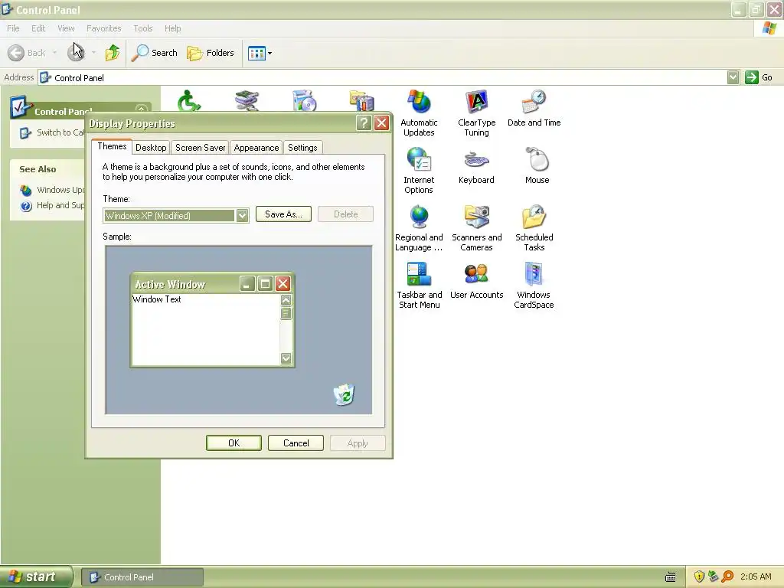Click the Control Panel taskbar button
This screenshot has width=784, height=588.
(x=142, y=577)
